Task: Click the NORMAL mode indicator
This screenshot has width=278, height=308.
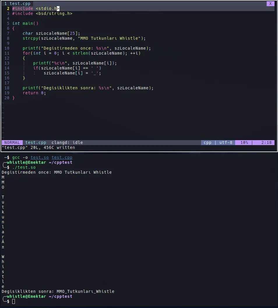Action: [12, 142]
